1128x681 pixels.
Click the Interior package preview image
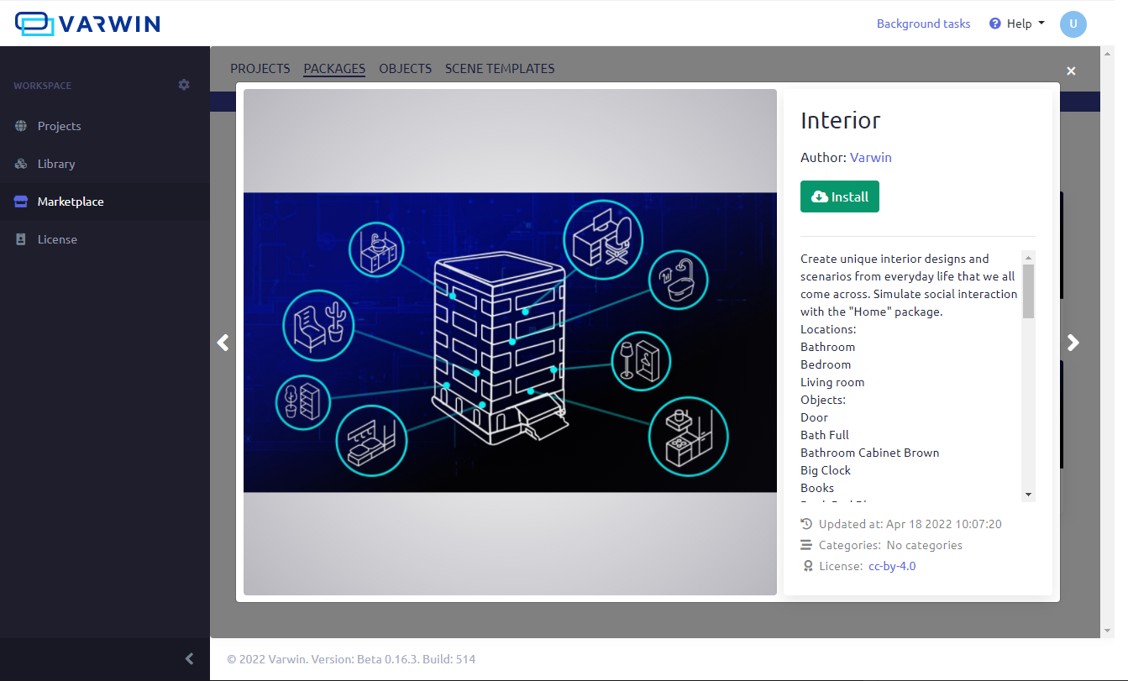[x=510, y=343]
